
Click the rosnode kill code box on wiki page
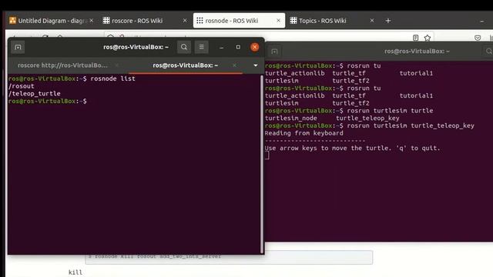point(229,257)
